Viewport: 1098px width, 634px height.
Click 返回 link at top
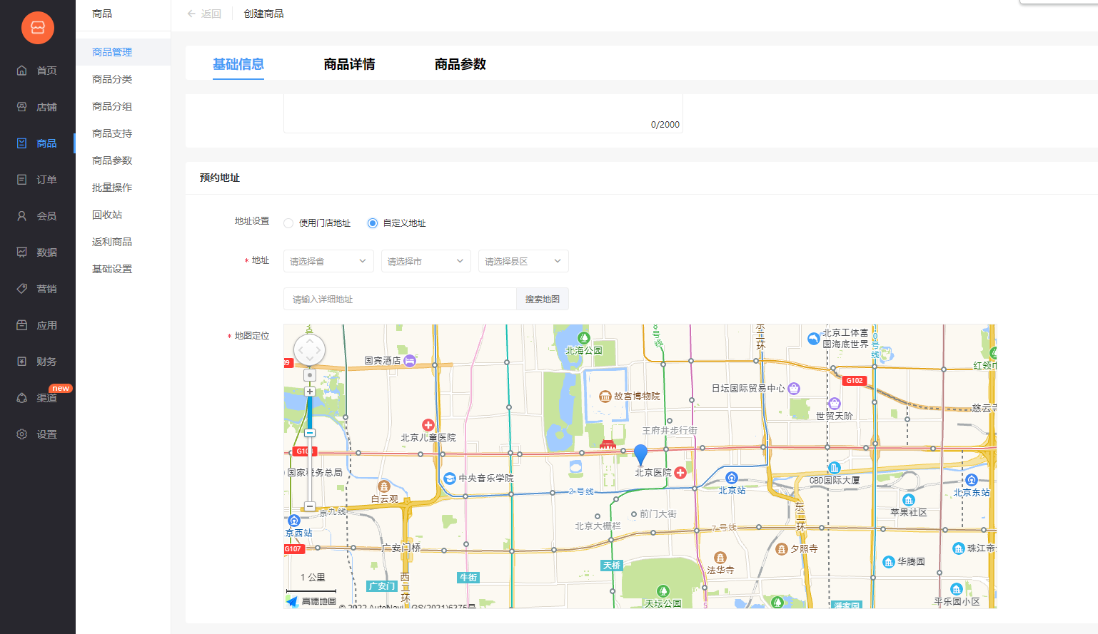(211, 14)
